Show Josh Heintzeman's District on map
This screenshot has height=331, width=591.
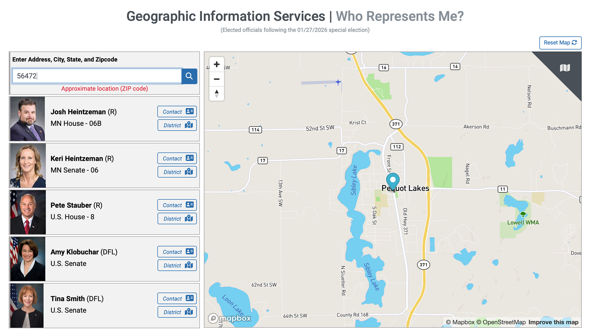pyautogui.click(x=177, y=125)
